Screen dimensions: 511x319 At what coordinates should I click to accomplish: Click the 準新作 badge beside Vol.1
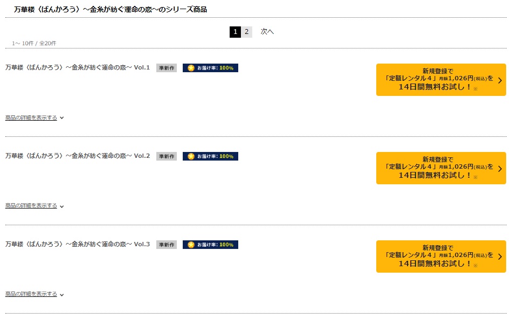167,68
